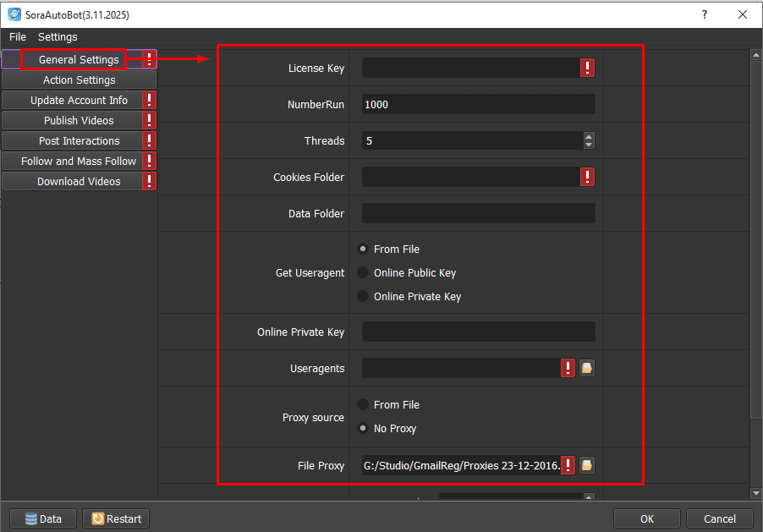Open the File menu
Screen dimensions: 763x532
click(18, 37)
